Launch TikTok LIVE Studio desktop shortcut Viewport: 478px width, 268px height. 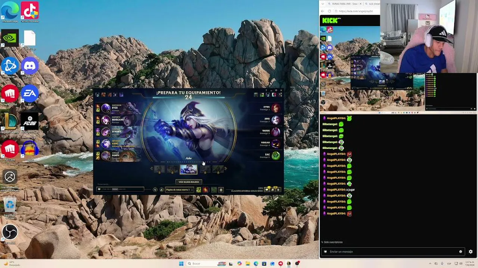(x=30, y=11)
